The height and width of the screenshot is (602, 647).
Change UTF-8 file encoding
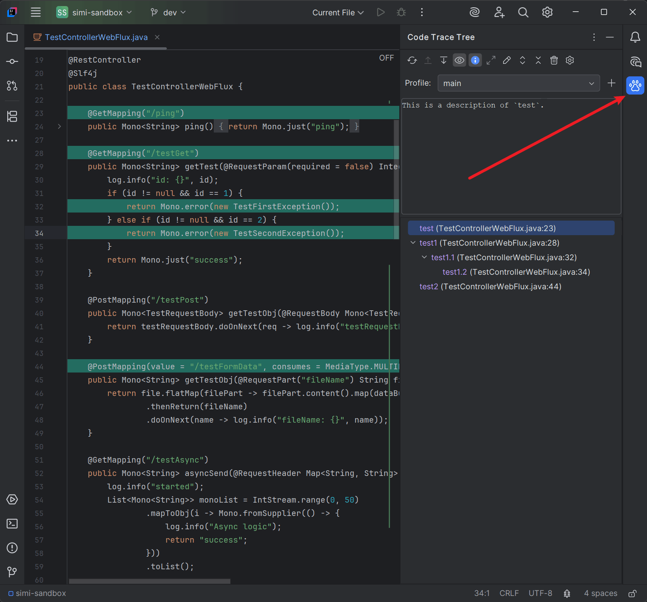tap(540, 593)
